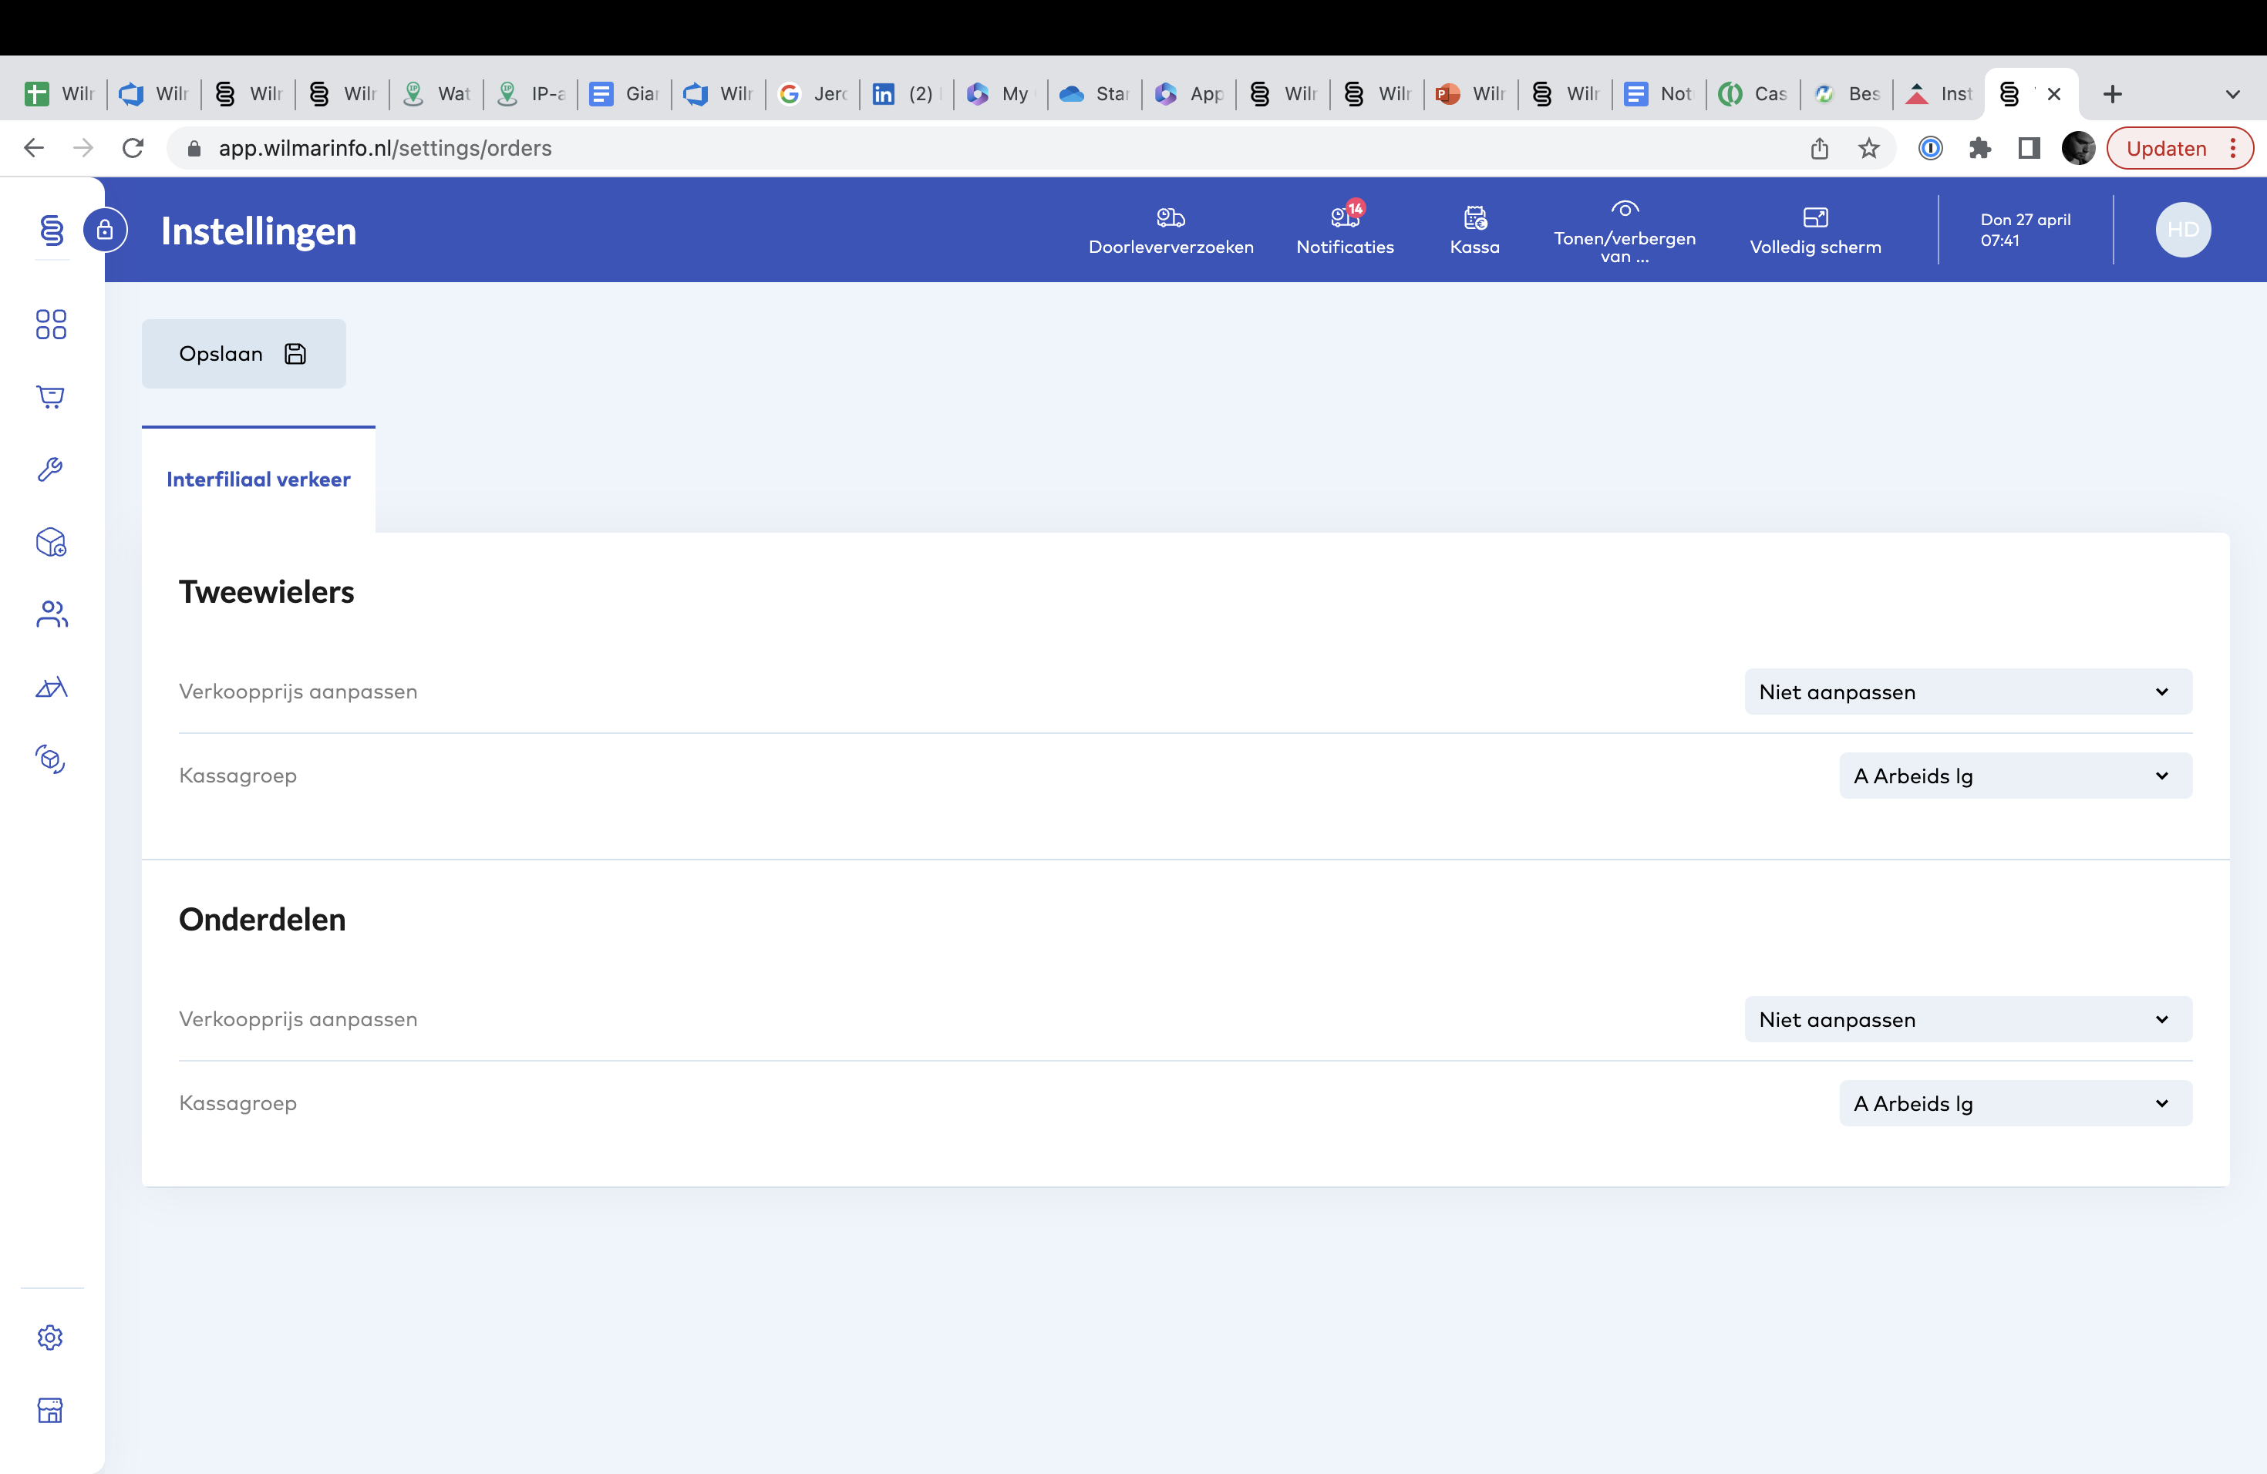Image resolution: width=2267 pixels, height=1474 pixels.
Task: Toggle the lock icon beside Instellingen
Action: pyautogui.click(x=106, y=230)
